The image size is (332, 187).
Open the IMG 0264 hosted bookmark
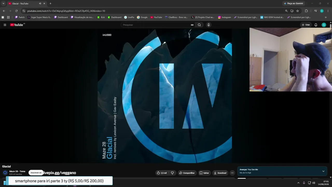[272, 17]
